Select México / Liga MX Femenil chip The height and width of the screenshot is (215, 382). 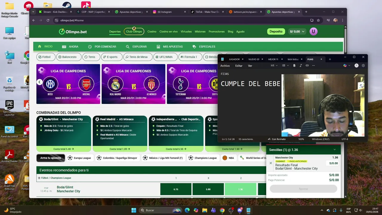[x=163, y=158]
